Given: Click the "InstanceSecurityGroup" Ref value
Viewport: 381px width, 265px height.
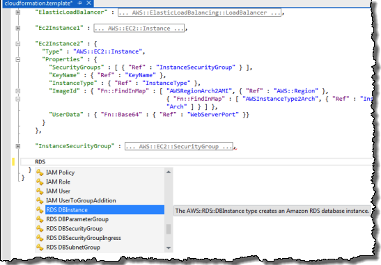Looking at the screenshot, I should tap(196, 67).
